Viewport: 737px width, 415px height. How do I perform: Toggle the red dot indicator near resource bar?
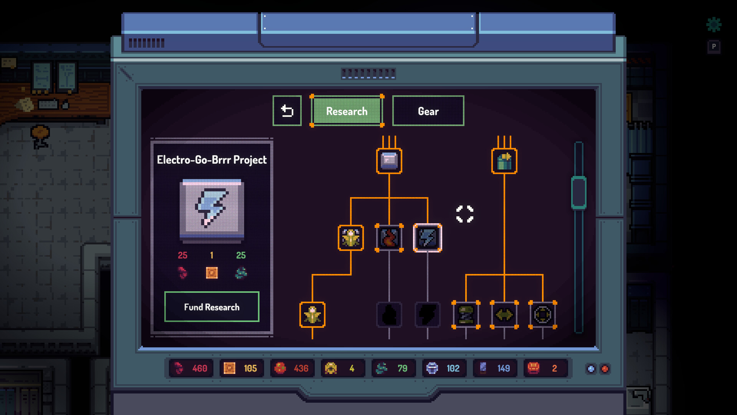click(x=605, y=368)
